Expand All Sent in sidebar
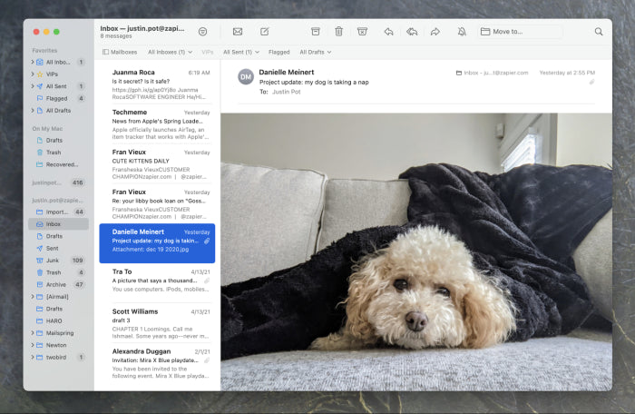This screenshot has height=414, width=635. [33, 86]
